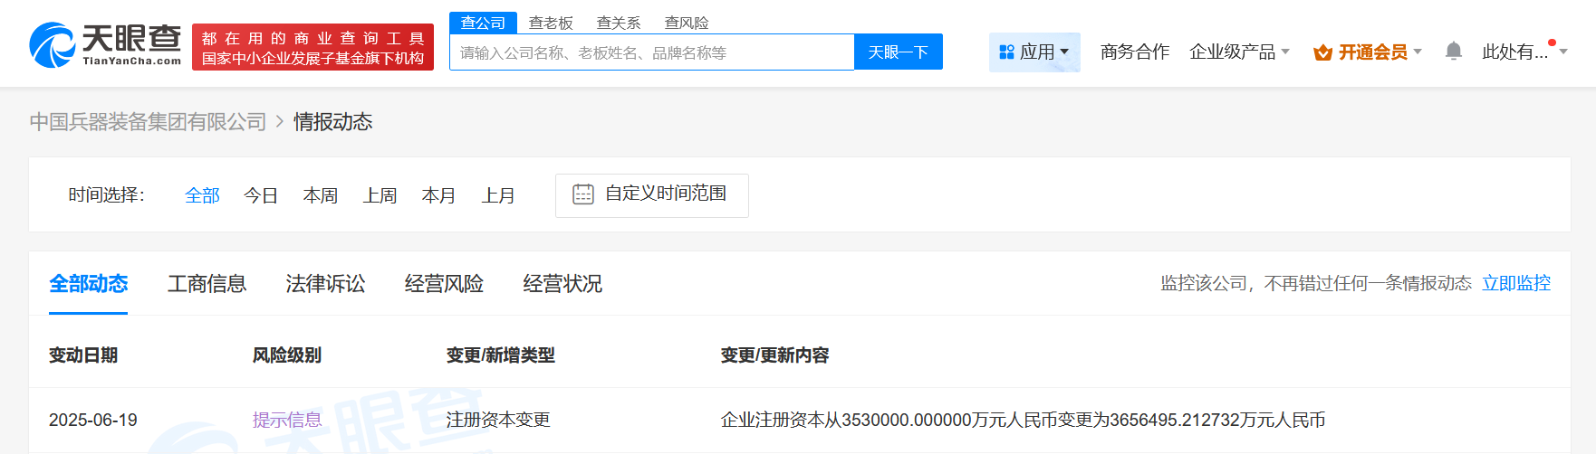Screen dimensions: 1596x454
Task: Select the 查风险 search tab
Action: [687, 23]
